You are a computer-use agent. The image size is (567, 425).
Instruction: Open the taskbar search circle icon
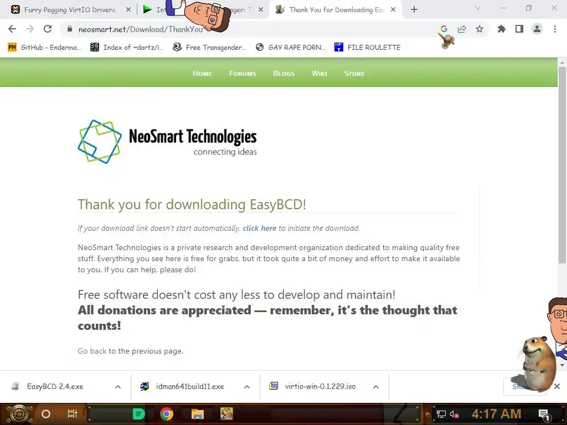point(46,414)
